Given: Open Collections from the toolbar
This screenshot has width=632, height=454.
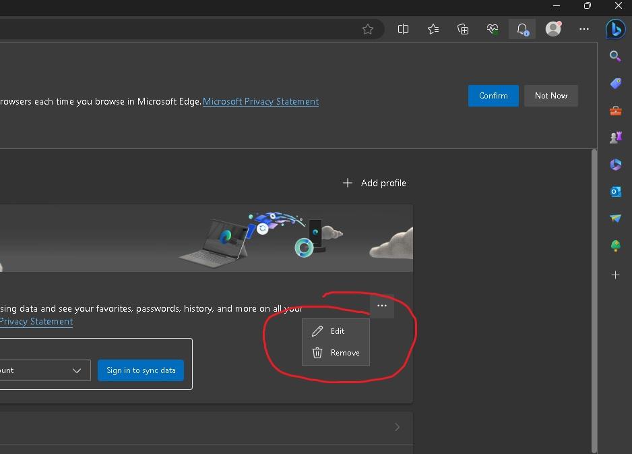Looking at the screenshot, I should tap(463, 29).
